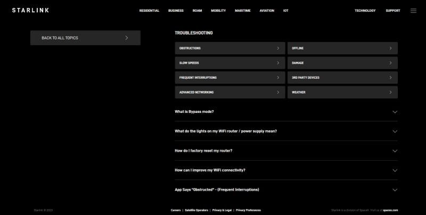Viewport: 426px width, 215px height.
Task: Open the Careers footer link
Action: 176,210
